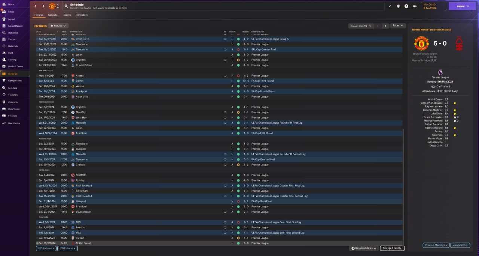Switch to the Calendar tab
The image size is (479, 256).
tap(53, 15)
